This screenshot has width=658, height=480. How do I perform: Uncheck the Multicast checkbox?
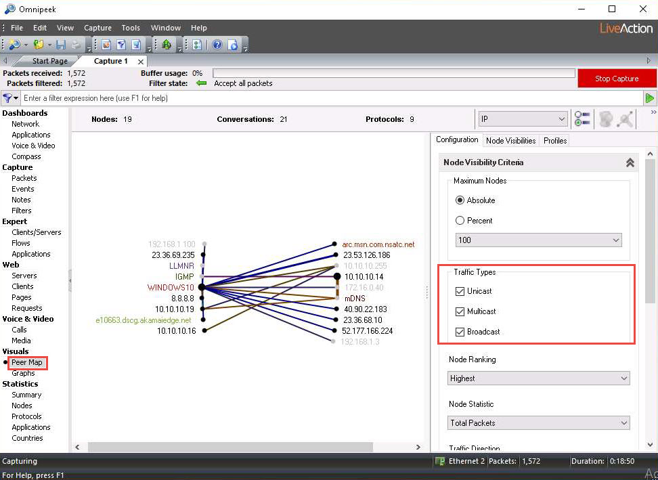point(460,311)
